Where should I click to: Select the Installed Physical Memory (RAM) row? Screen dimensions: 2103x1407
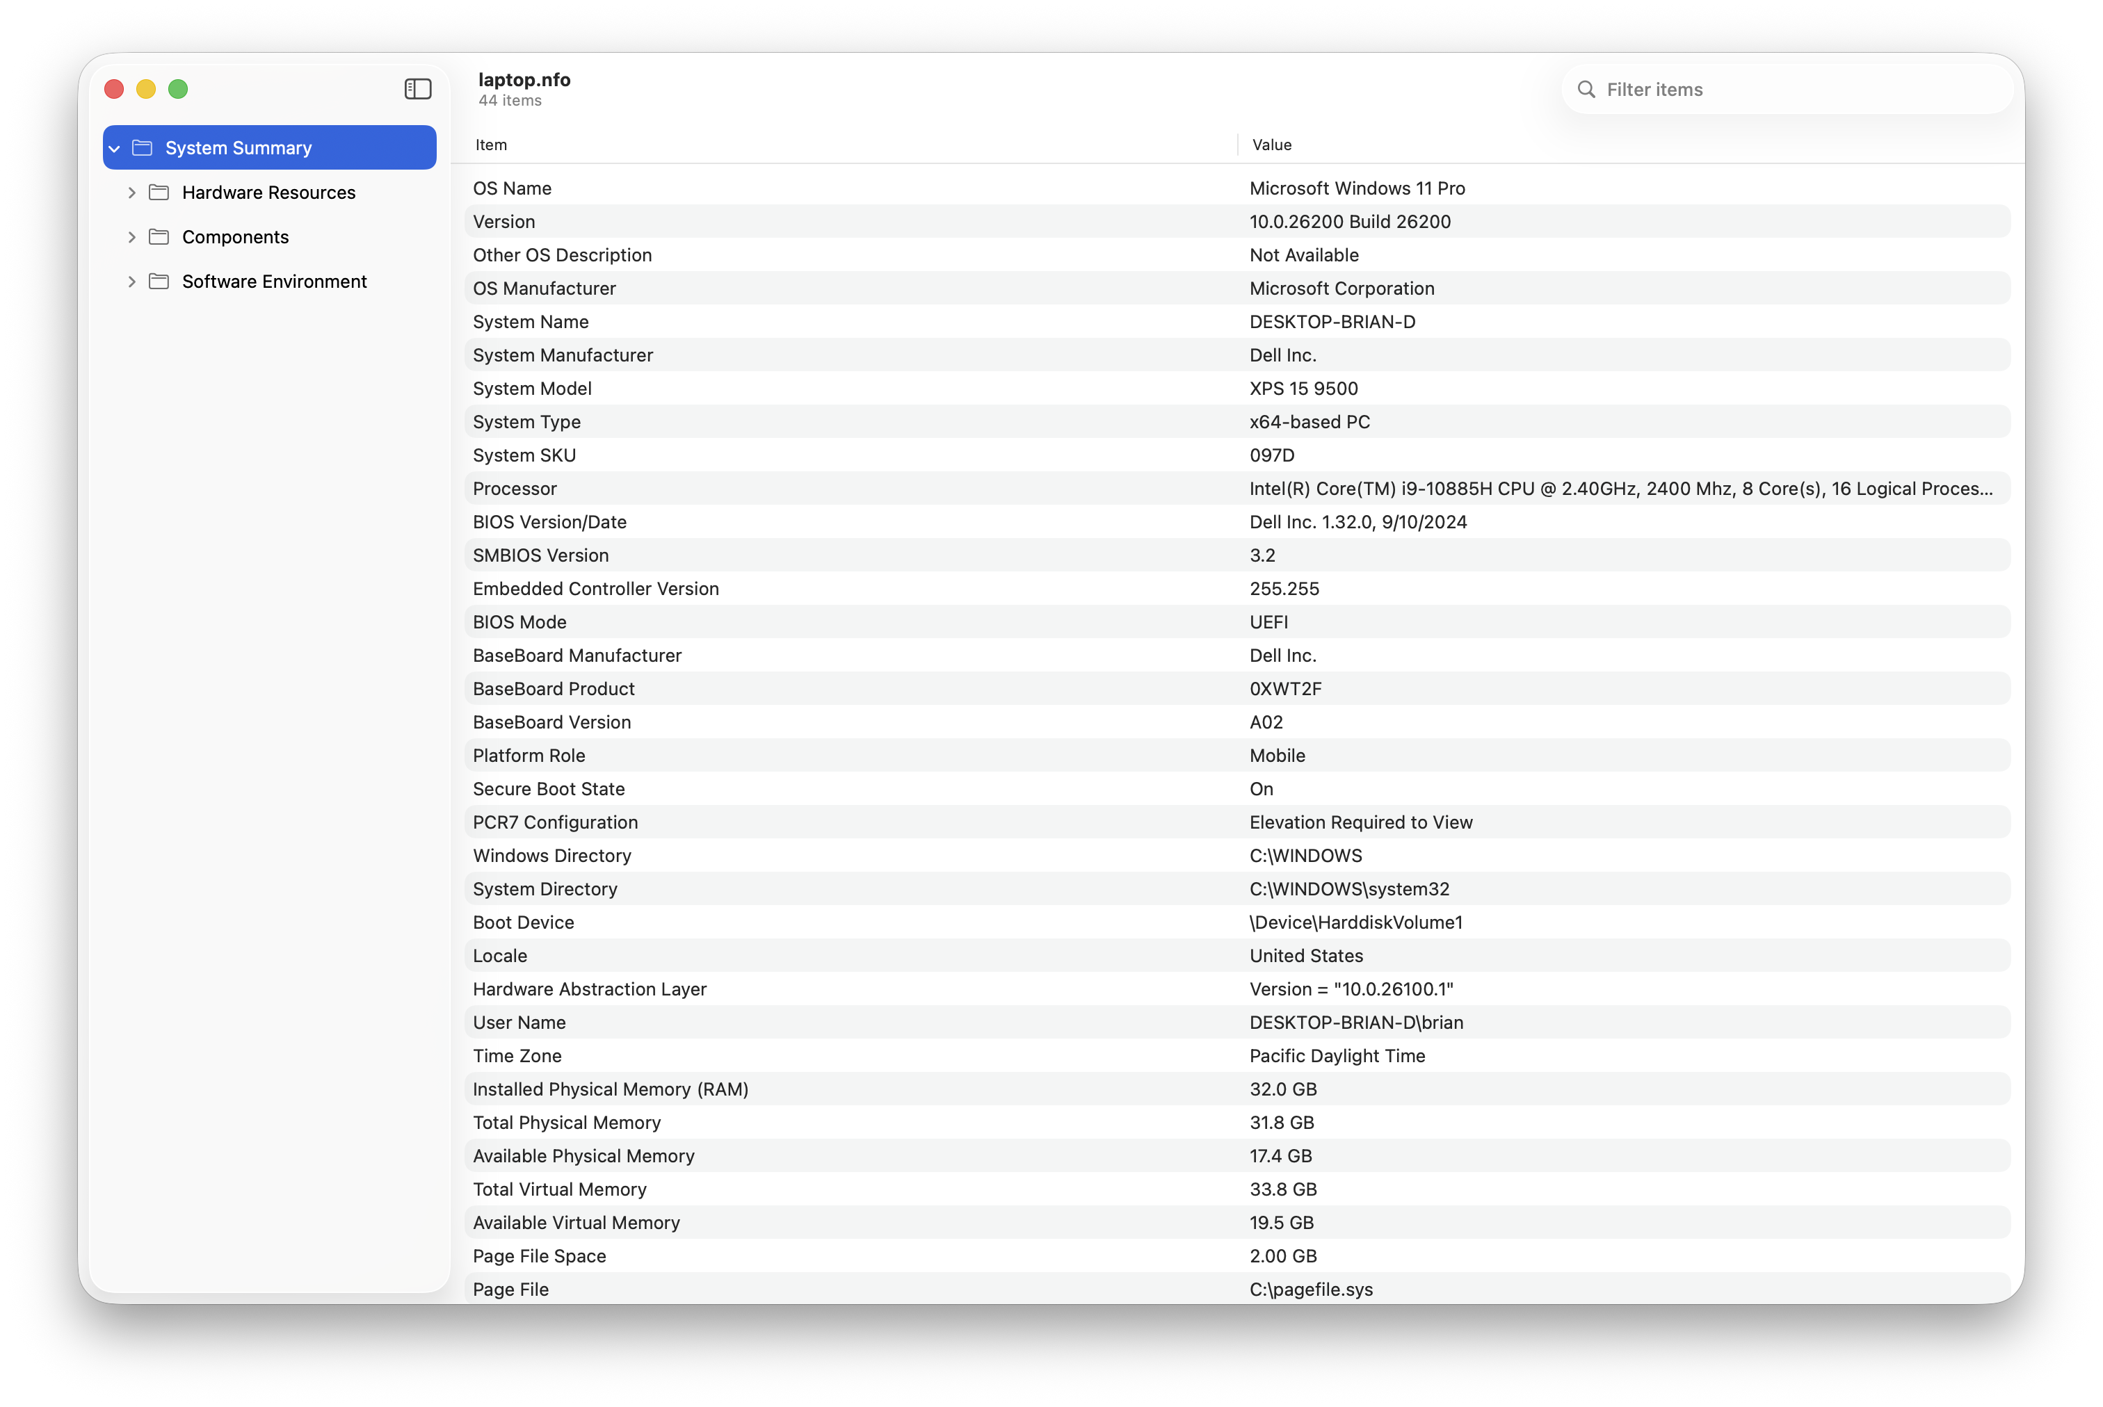[1237, 1089]
